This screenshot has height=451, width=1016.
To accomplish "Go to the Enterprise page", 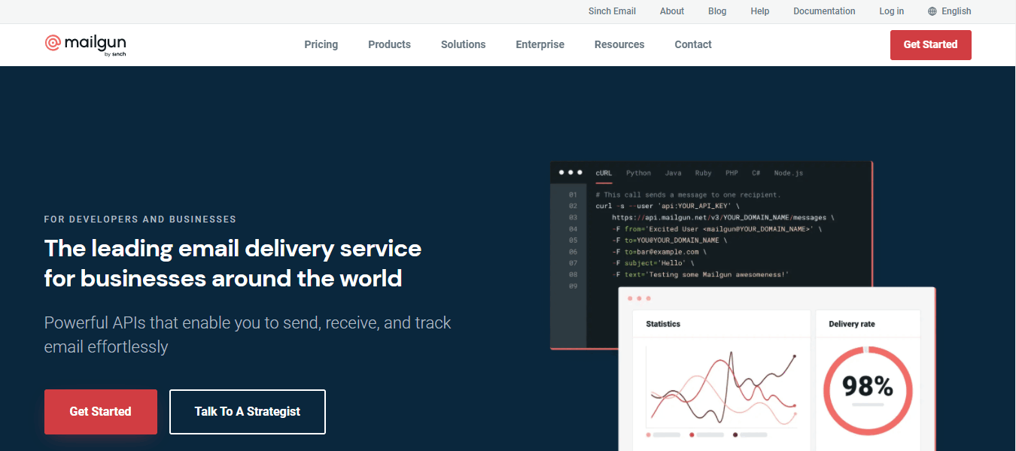I will pos(540,44).
